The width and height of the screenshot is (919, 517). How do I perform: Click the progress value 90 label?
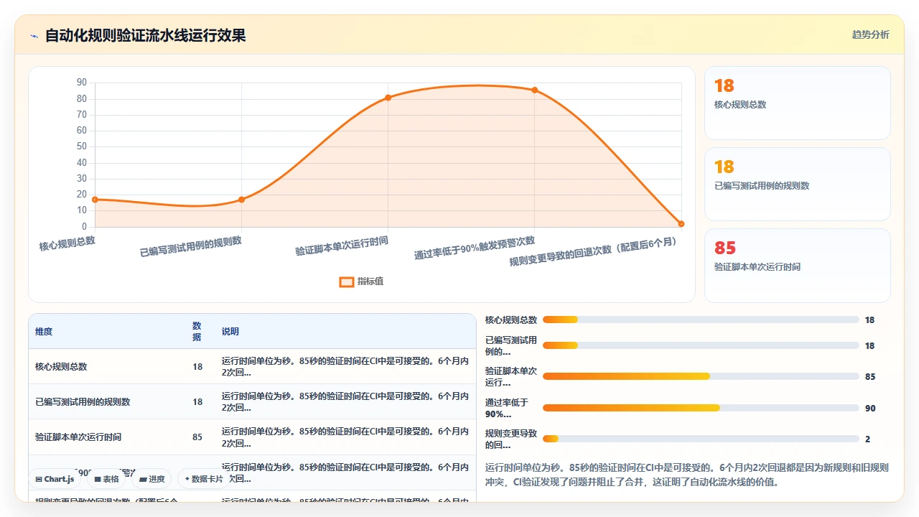click(870, 409)
